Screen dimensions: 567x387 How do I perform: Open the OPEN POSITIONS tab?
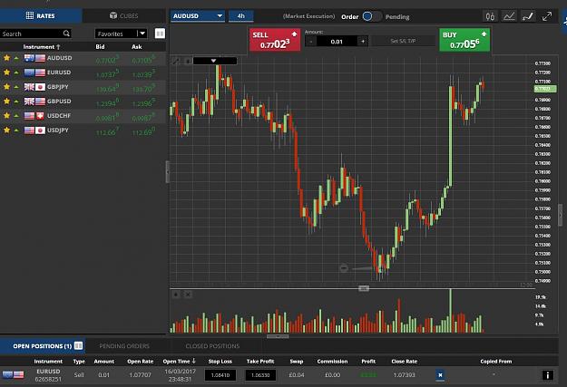pos(43,346)
